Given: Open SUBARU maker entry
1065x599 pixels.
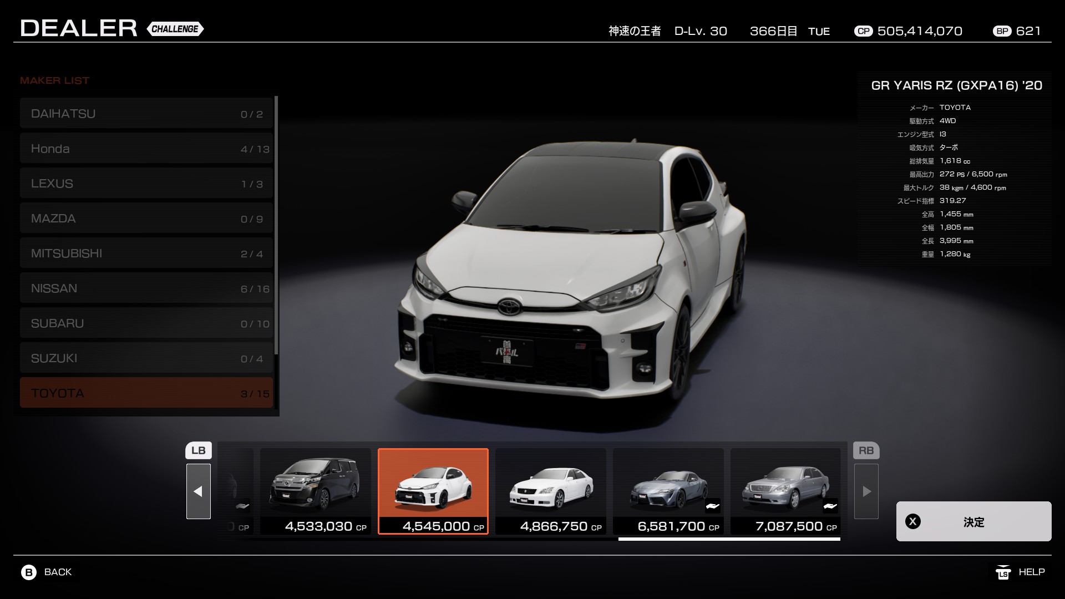Looking at the screenshot, I should coord(146,323).
